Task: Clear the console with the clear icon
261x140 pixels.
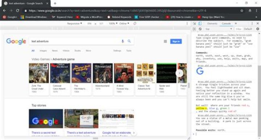Action: 200,29
